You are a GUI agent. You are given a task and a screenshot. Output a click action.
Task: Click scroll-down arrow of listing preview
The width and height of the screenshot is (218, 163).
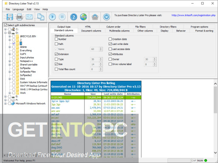215,153
